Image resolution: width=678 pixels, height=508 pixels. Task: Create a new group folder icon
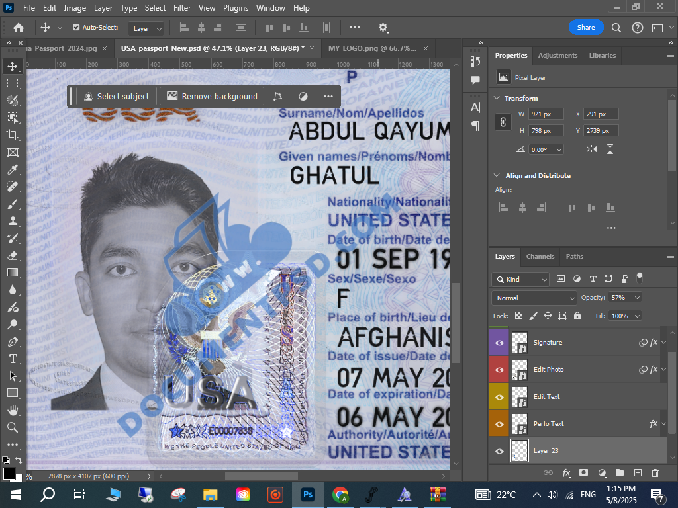coord(619,472)
